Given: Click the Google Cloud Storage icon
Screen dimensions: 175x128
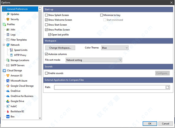Looking at the screenshot, I should click(8, 86).
